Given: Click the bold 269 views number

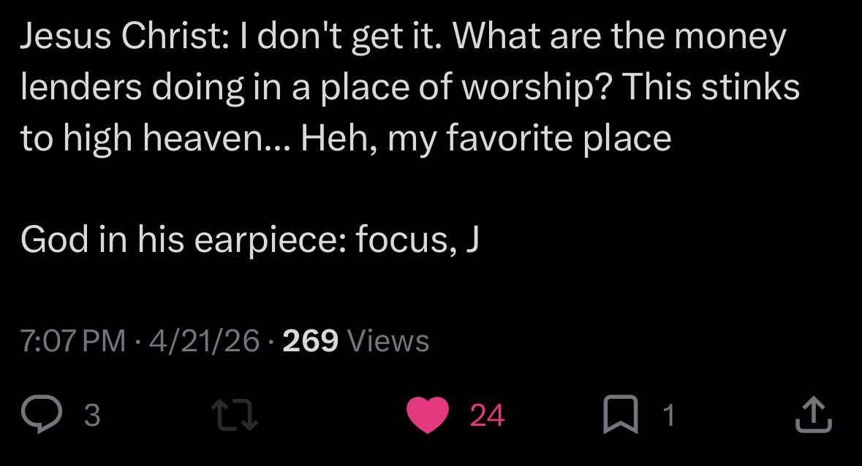Looking at the screenshot, I should [x=310, y=340].
